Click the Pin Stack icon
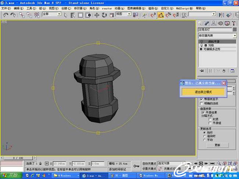 202,71
